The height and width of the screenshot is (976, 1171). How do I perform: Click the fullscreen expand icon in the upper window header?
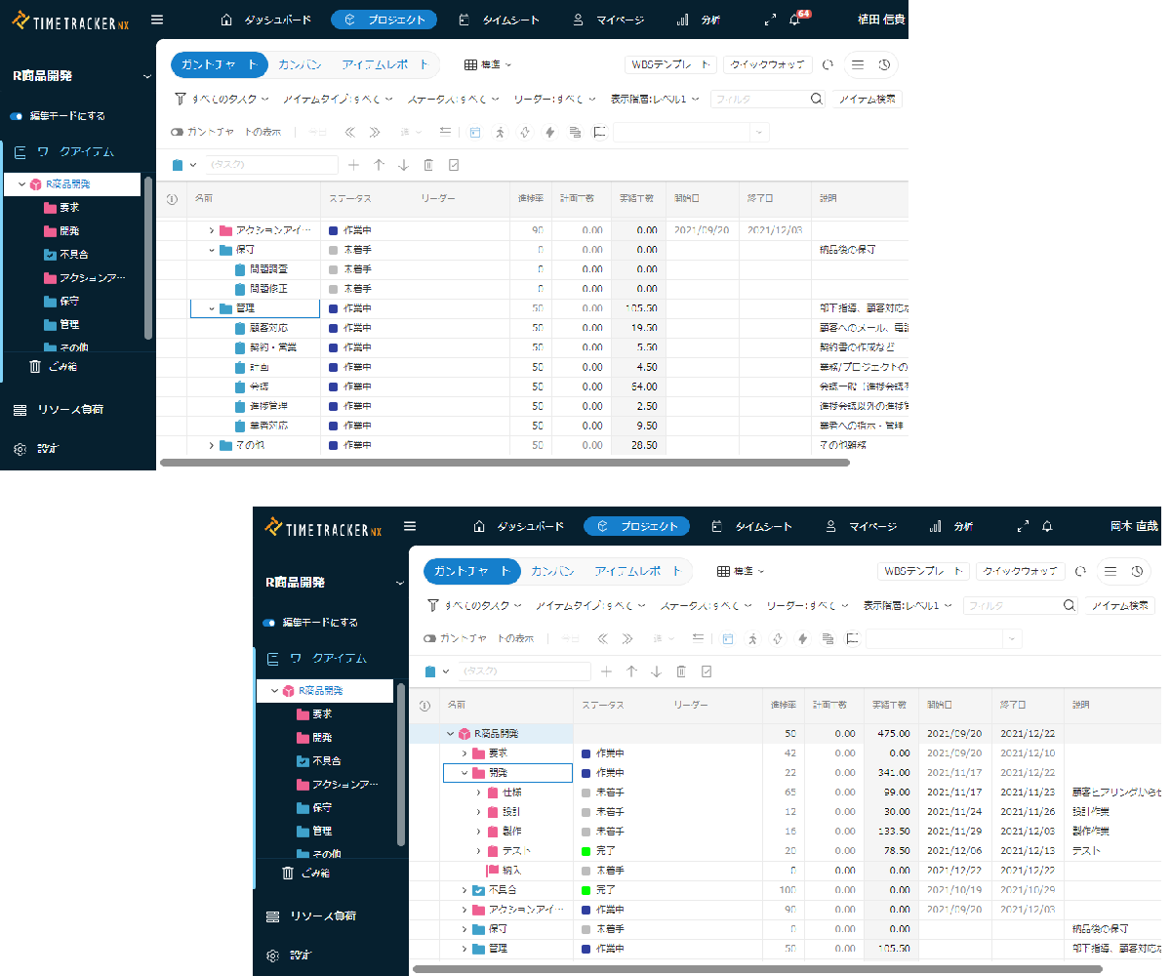click(770, 20)
